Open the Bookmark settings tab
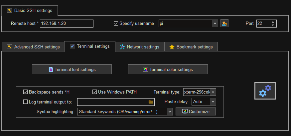The height and width of the screenshot is (136, 291). click(191, 47)
